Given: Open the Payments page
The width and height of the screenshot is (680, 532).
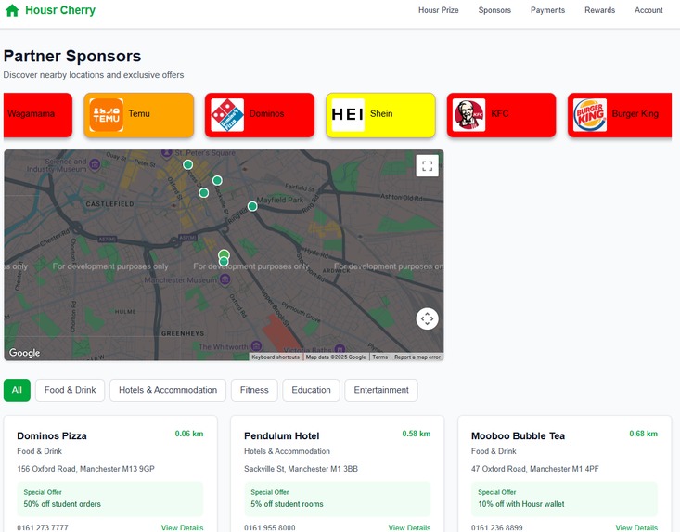Looking at the screenshot, I should coord(547,10).
